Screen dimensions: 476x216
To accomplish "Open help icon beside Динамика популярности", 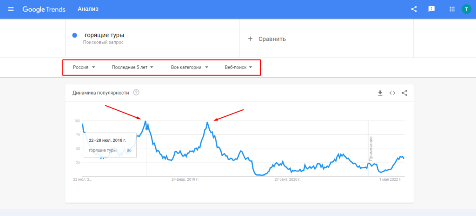I will (136, 92).
